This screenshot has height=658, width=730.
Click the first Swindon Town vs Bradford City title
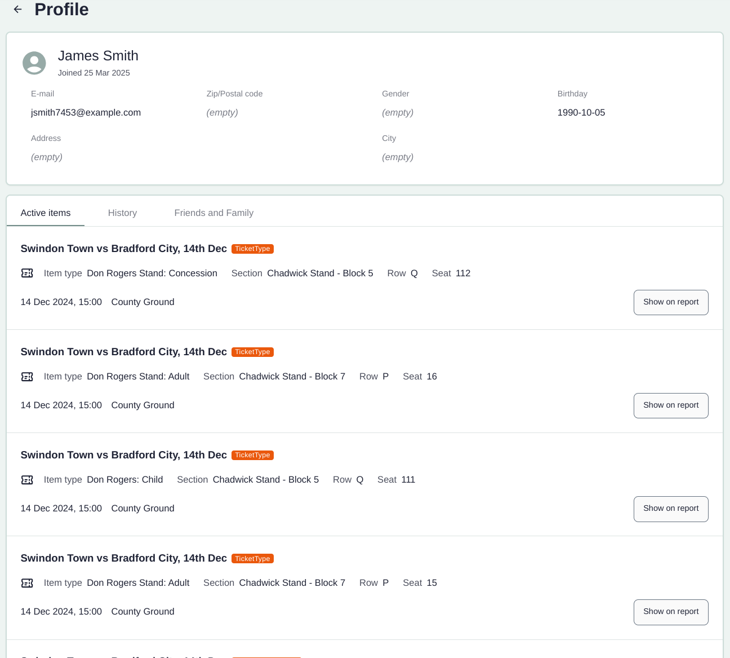click(123, 249)
